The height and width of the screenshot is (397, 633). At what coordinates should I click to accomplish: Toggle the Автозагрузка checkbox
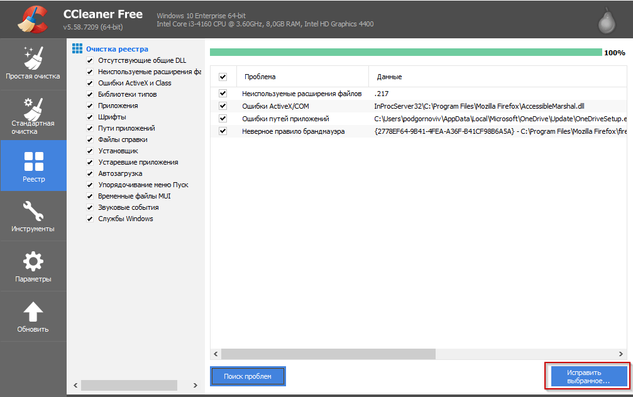point(90,173)
